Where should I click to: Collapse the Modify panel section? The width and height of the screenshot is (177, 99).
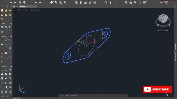coord(1,66)
